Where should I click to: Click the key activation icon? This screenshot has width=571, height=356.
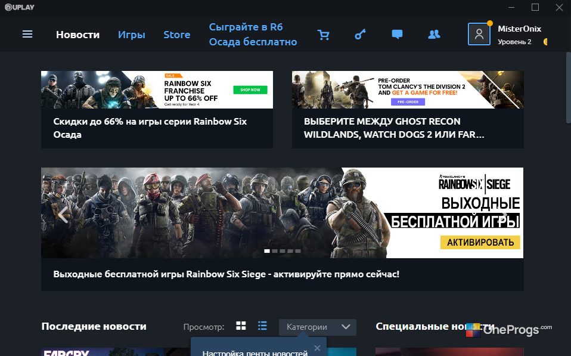pos(360,35)
